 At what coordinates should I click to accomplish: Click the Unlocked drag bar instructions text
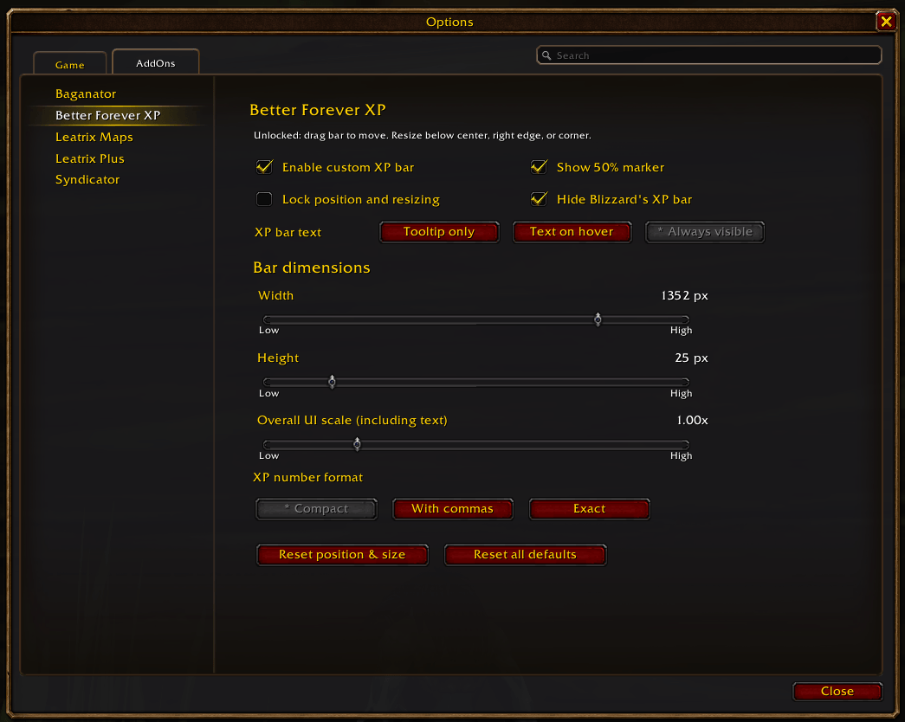(x=423, y=136)
